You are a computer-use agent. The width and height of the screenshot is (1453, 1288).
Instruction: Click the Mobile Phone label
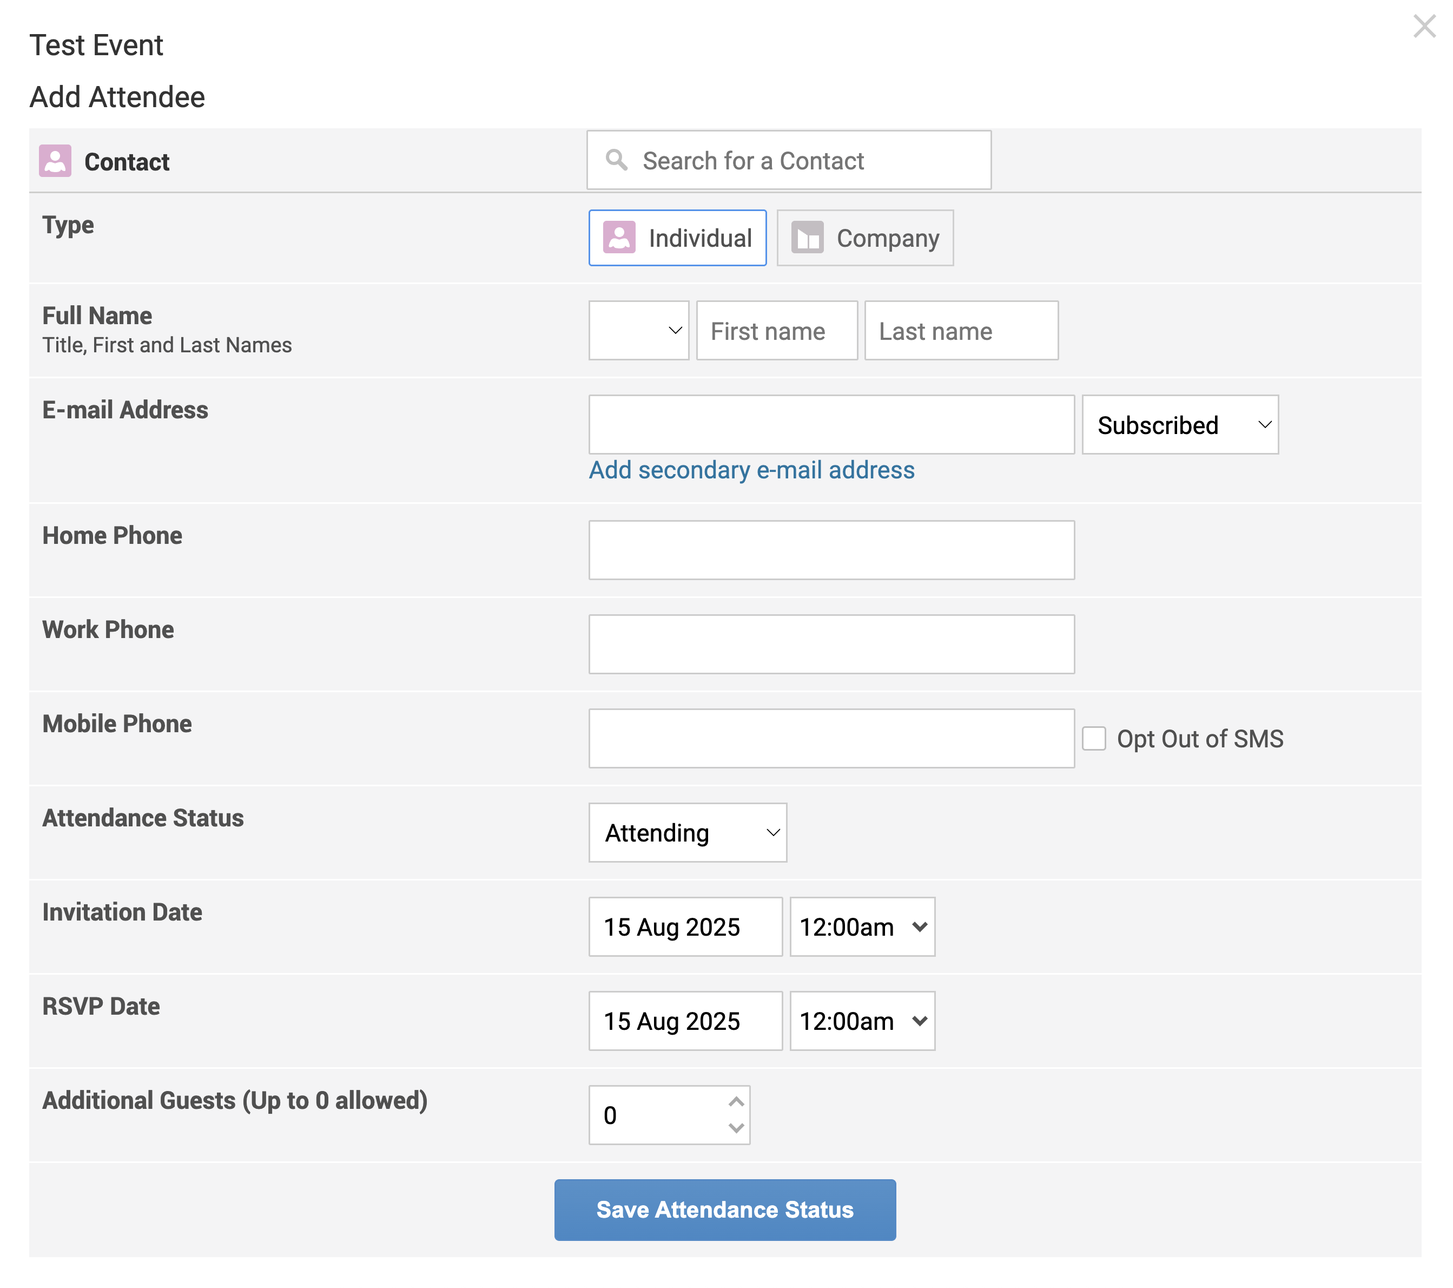(117, 724)
